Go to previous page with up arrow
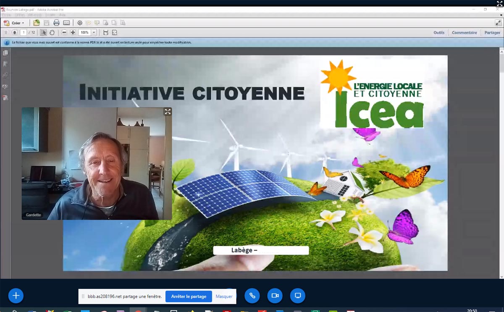The image size is (504, 312). tap(6, 32)
